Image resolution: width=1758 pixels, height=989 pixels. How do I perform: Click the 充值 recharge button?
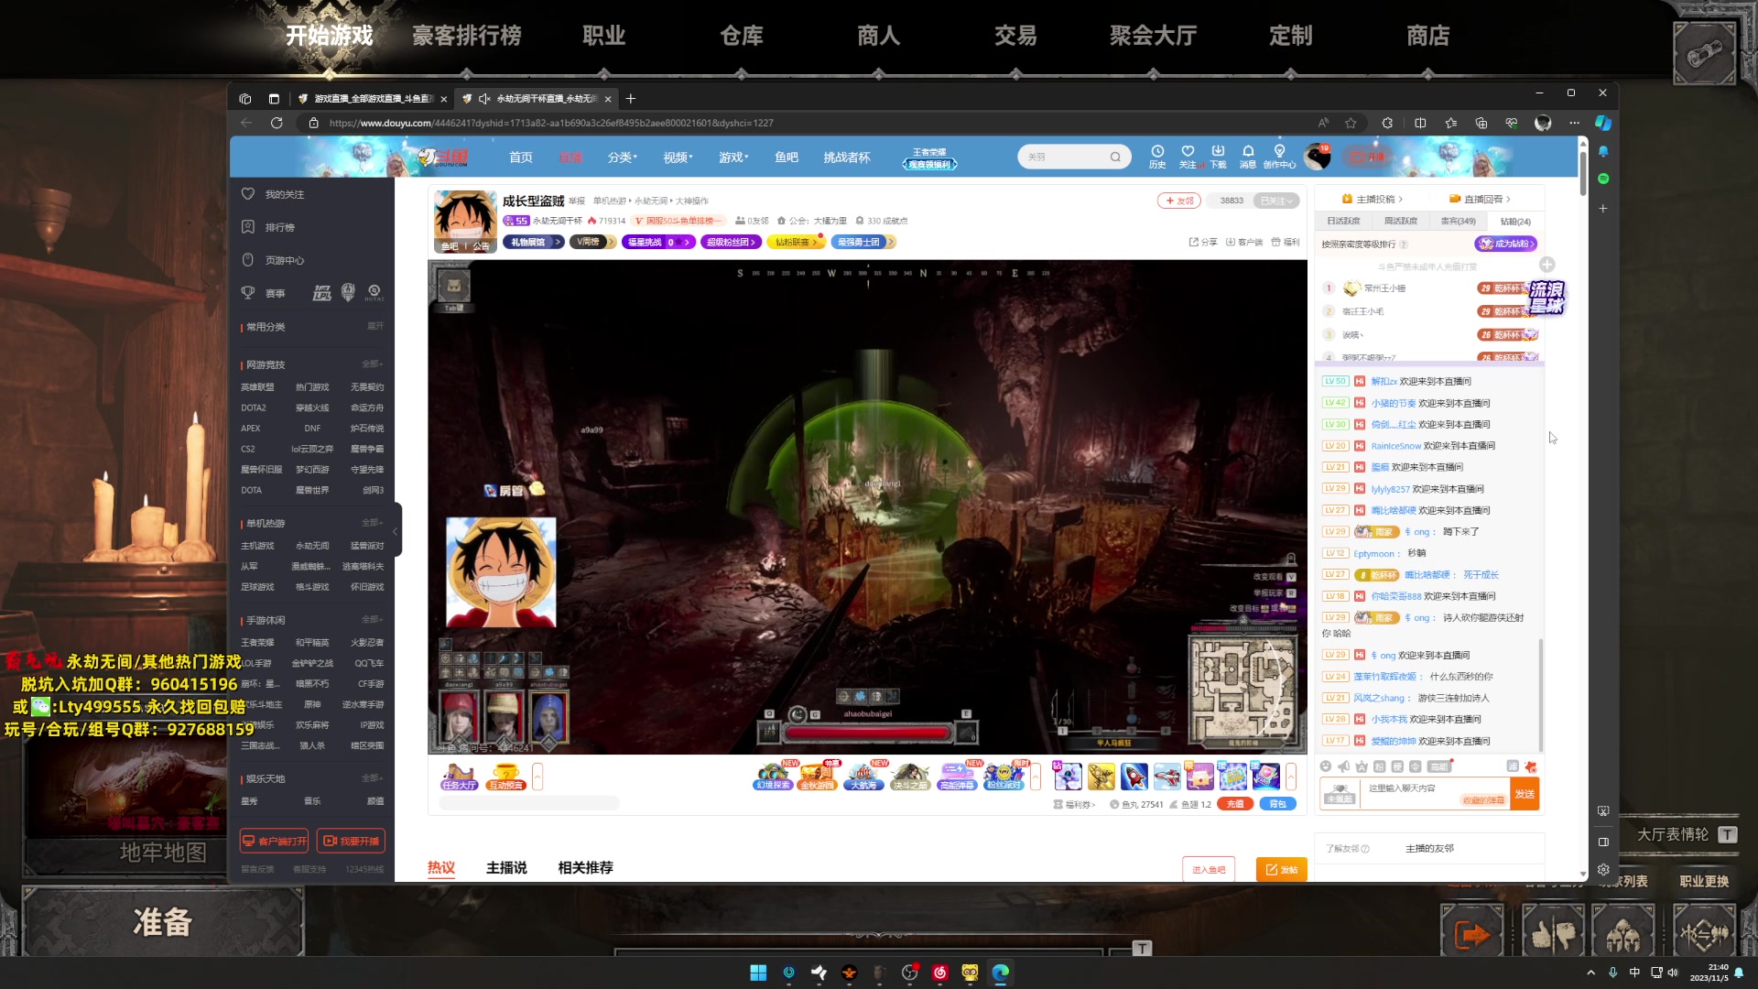click(1234, 804)
